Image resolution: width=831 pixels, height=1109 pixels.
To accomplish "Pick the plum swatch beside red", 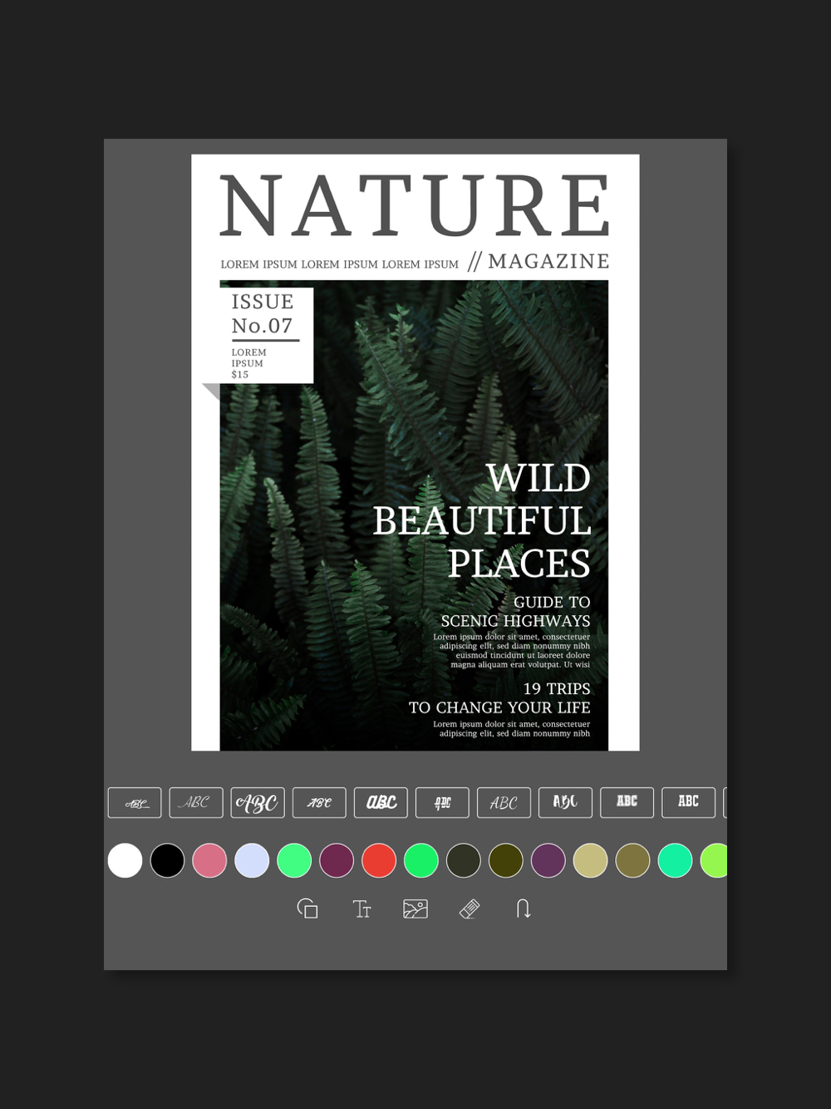I will [337, 860].
